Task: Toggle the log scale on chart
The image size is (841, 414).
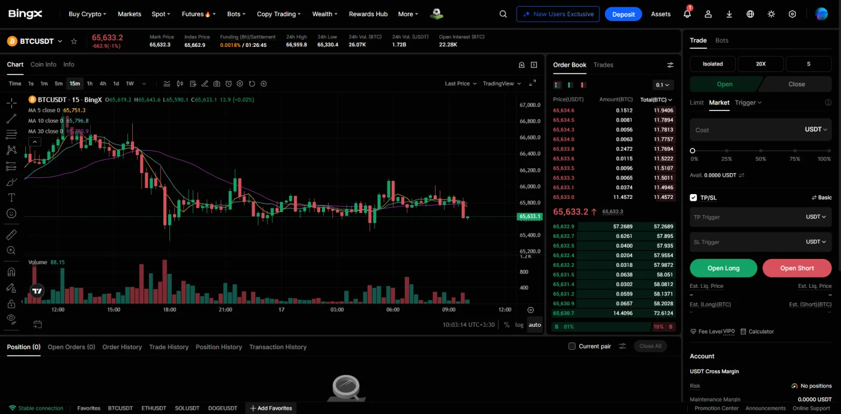Action: pyautogui.click(x=519, y=325)
